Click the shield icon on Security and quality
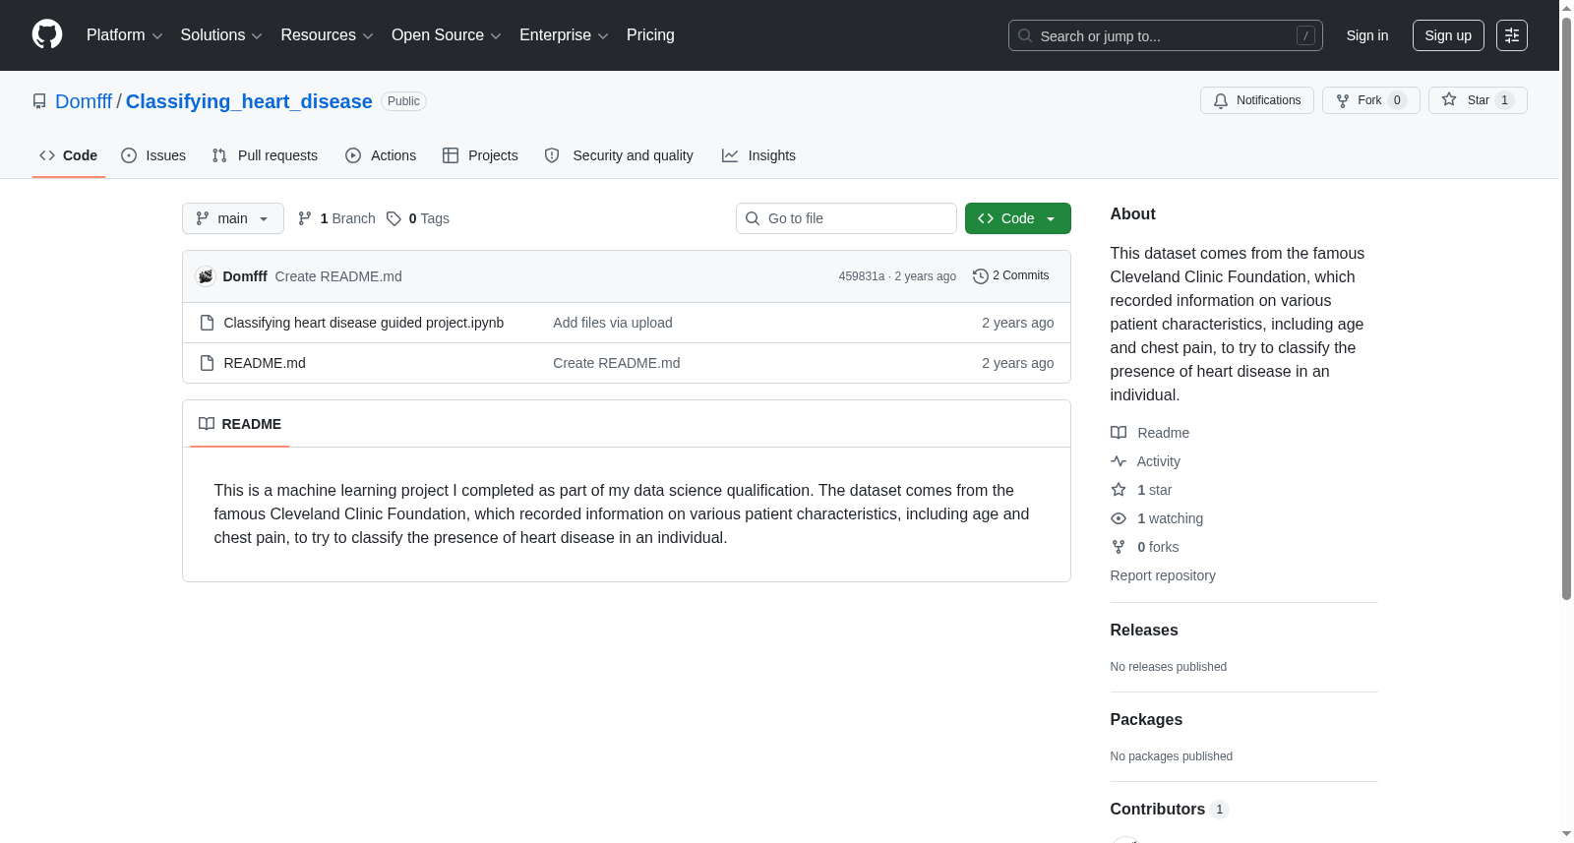This screenshot has width=1574, height=843. (x=552, y=155)
